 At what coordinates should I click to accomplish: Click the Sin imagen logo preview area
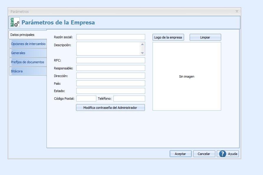point(187,76)
